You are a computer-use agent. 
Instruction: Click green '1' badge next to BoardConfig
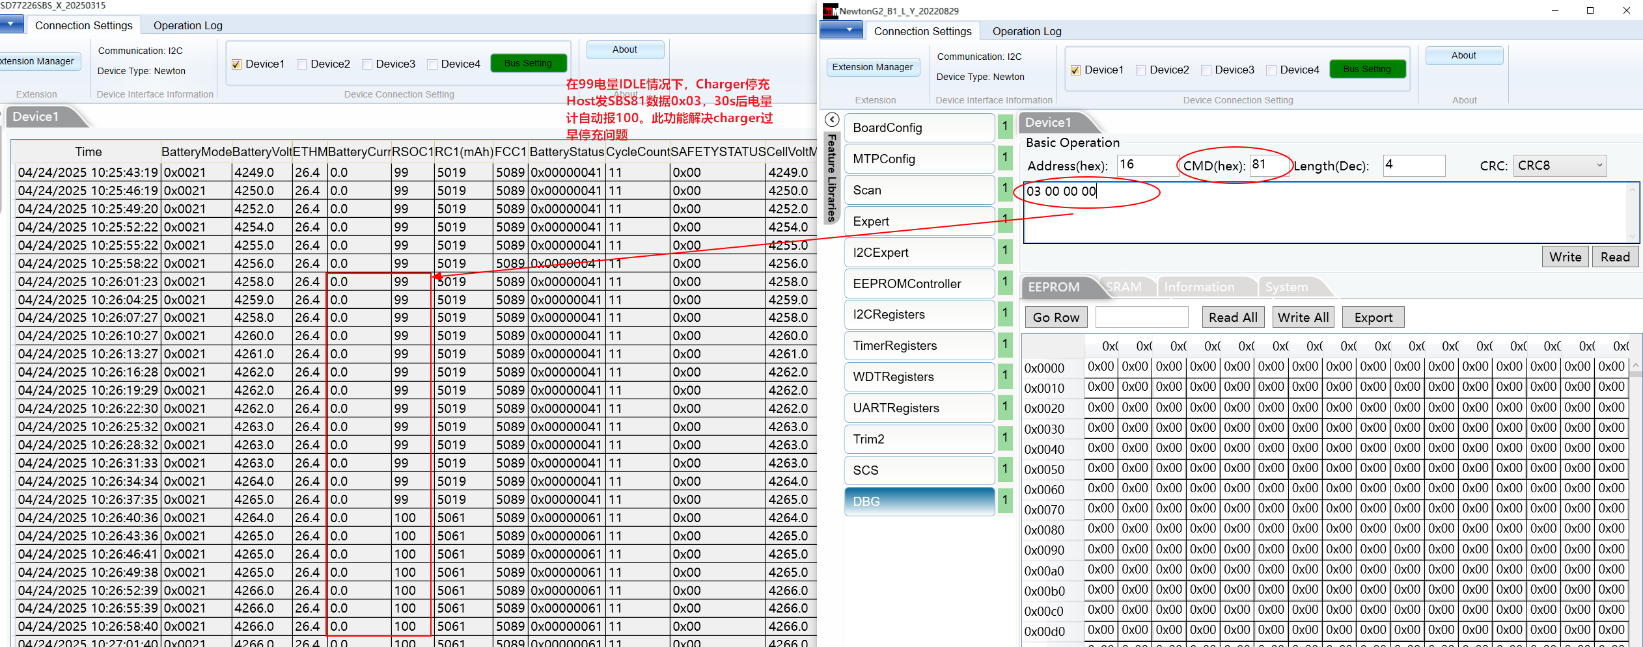pyautogui.click(x=1005, y=127)
